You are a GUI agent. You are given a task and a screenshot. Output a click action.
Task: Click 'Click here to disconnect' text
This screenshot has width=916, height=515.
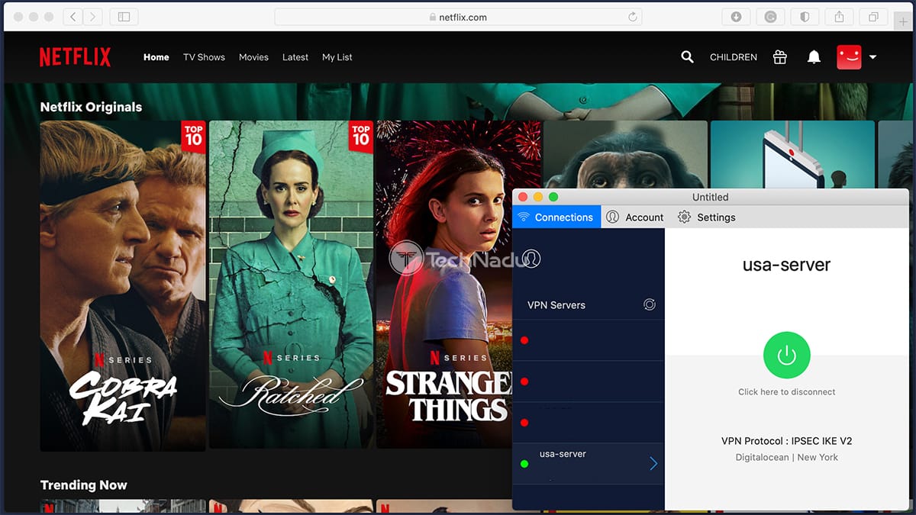pyautogui.click(x=786, y=391)
